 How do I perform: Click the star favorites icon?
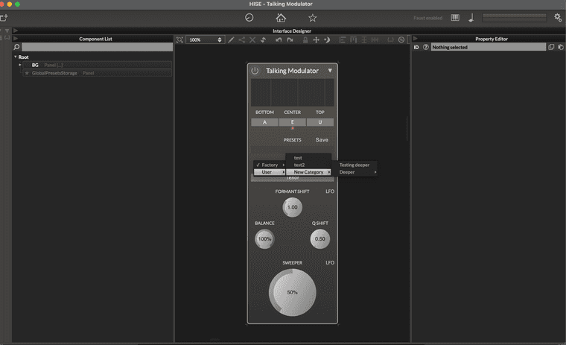coord(312,18)
